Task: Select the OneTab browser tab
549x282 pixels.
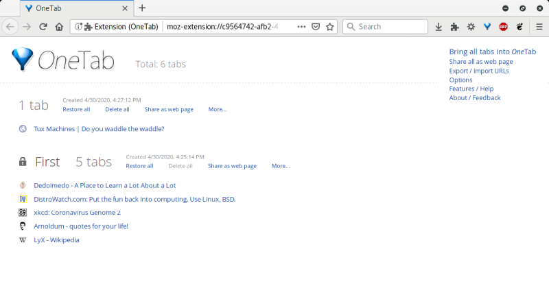Action: pyautogui.click(x=77, y=8)
